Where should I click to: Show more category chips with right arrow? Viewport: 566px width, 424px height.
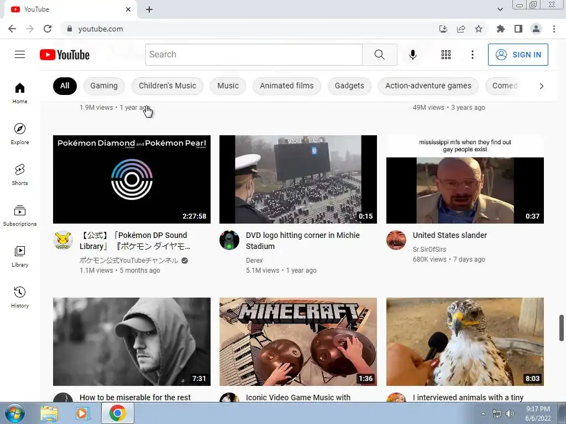point(541,86)
